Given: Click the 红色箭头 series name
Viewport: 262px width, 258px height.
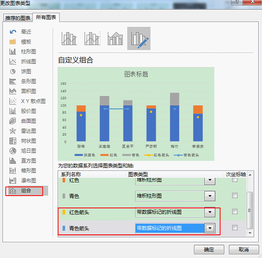Looking at the screenshot, I should [x=79, y=213].
